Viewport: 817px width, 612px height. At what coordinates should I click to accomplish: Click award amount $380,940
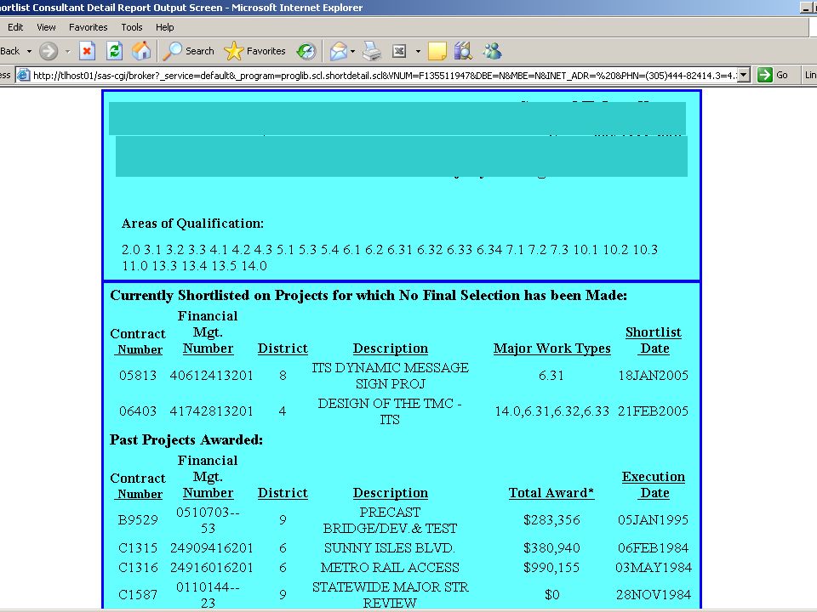click(551, 548)
